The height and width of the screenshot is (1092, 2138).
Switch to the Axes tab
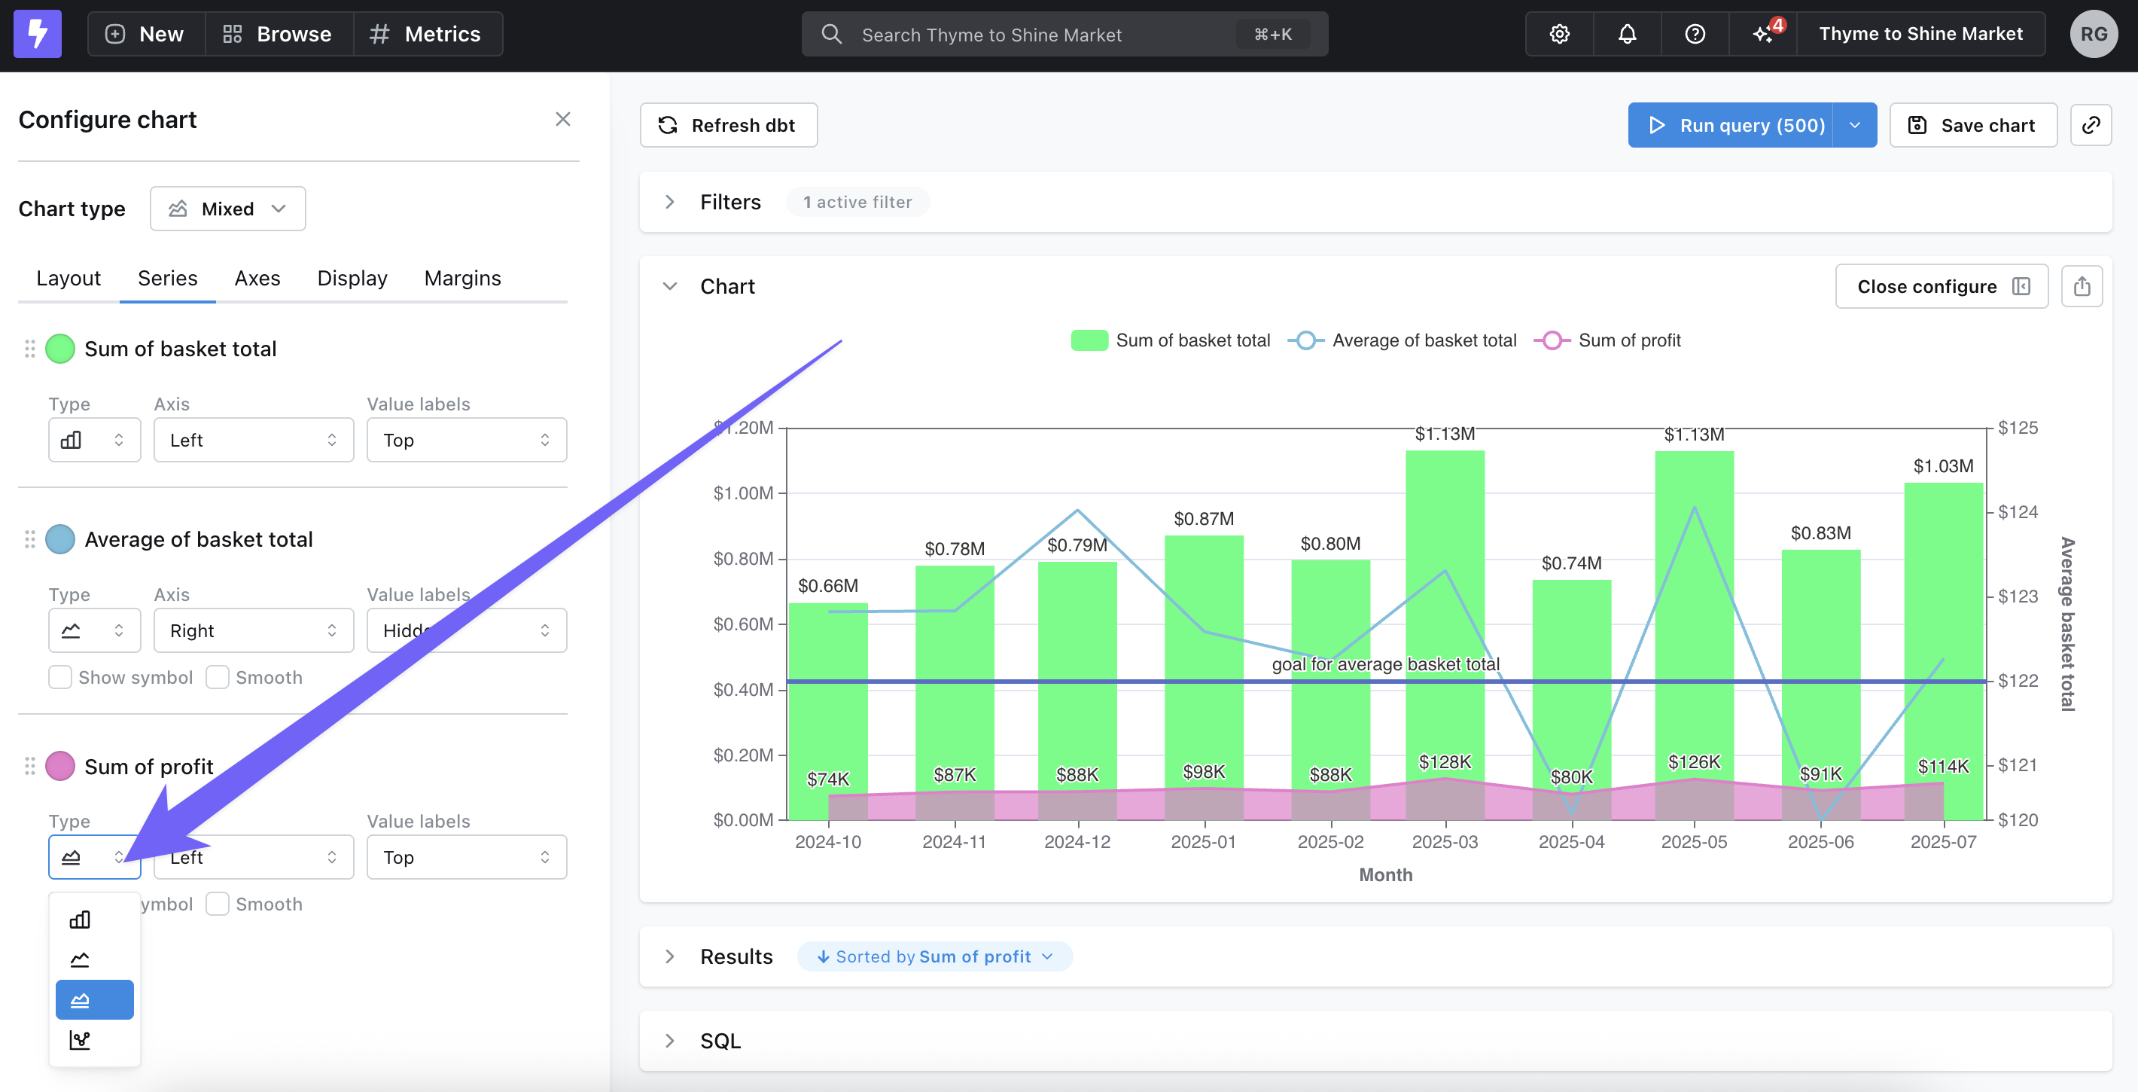[257, 278]
